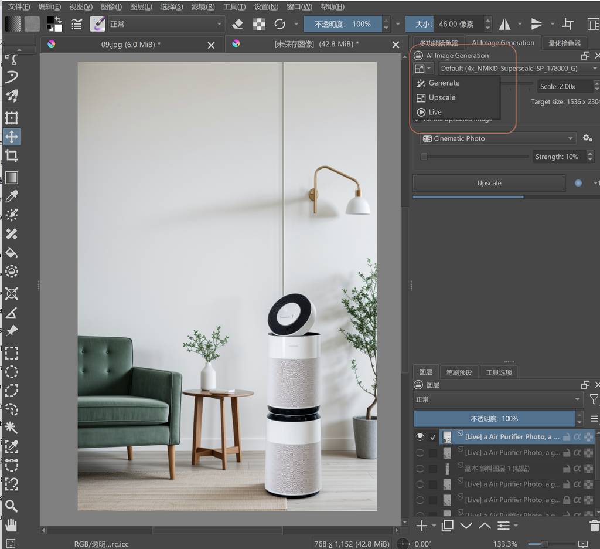Toggle the eraser mode icon

[237, 24]
